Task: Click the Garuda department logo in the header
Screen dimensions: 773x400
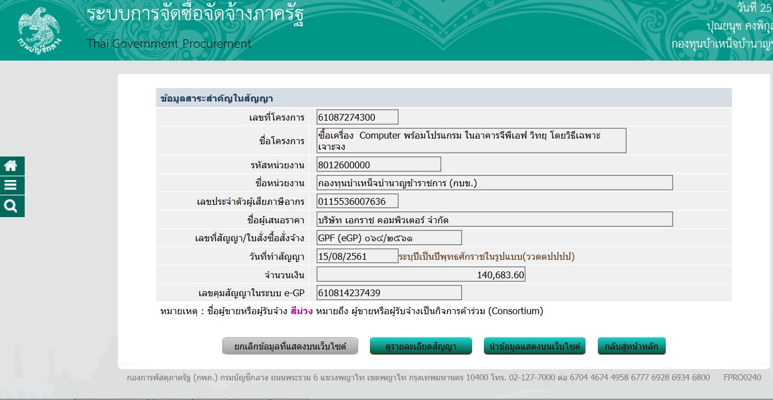Action: coord(39,30)
